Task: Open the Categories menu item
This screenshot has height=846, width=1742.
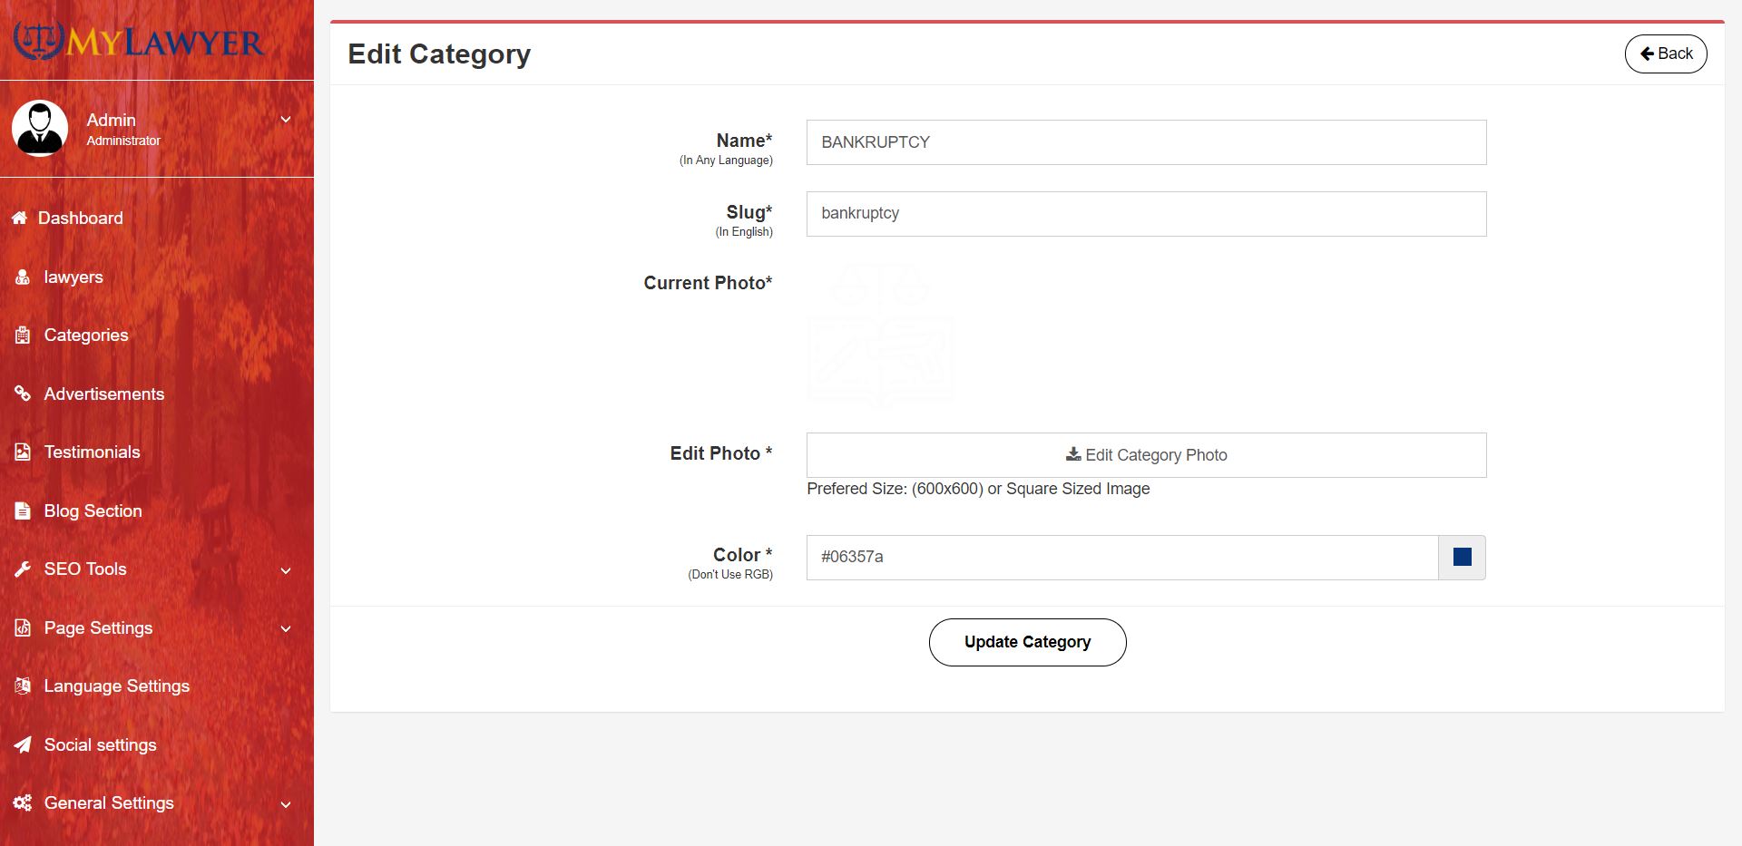Action: (x=86, y=335)
